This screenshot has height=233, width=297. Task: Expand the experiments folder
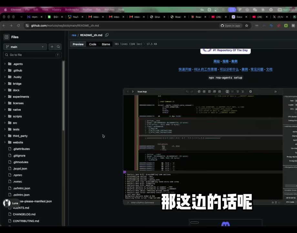[x=5, y=96]
